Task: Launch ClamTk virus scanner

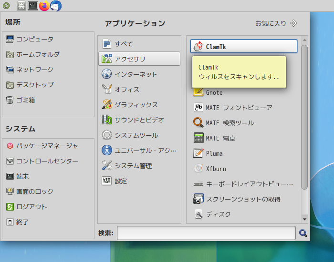Action: (244, 46)
